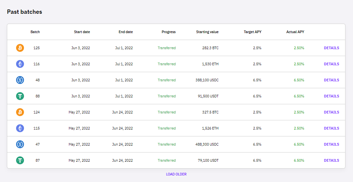Open DETAILS for the 1,530 ETH batch
The height and width of the screenshot is (182, 353).
coord(331,64)
